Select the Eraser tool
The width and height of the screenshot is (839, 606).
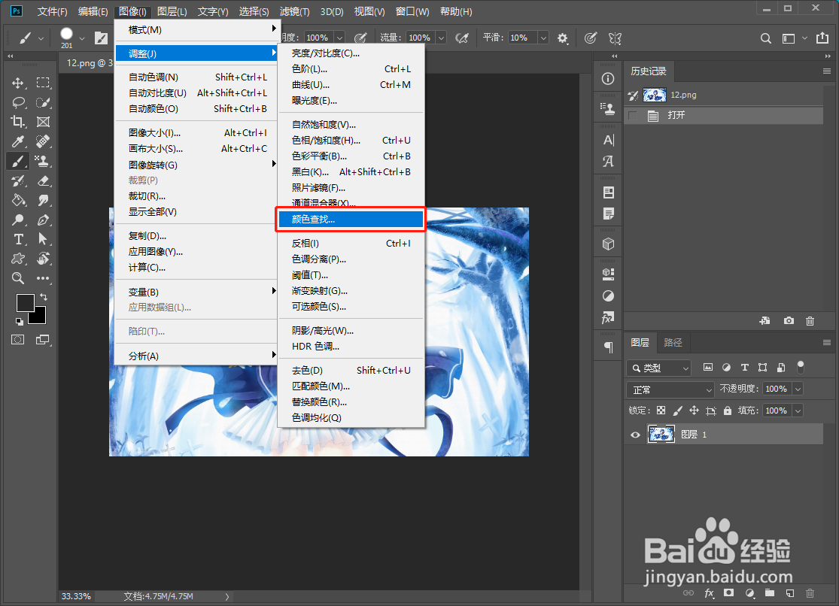point(43,180)
